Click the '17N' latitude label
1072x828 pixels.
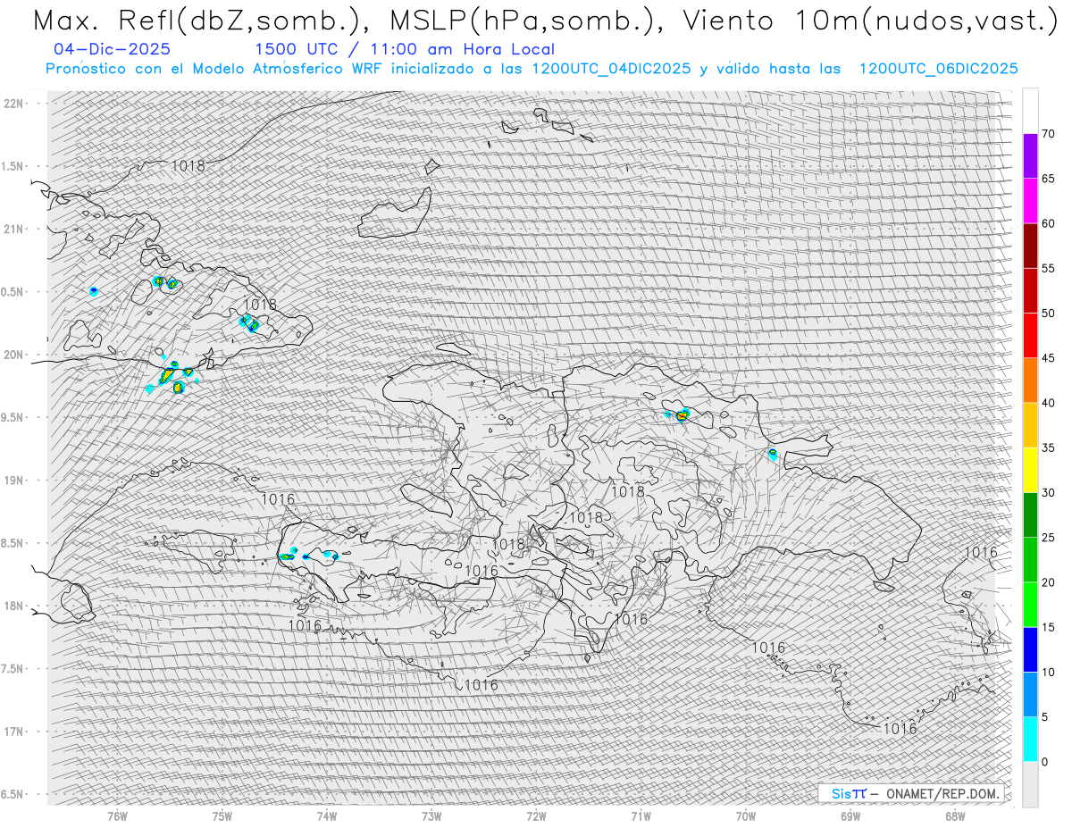tap(13, 732)
